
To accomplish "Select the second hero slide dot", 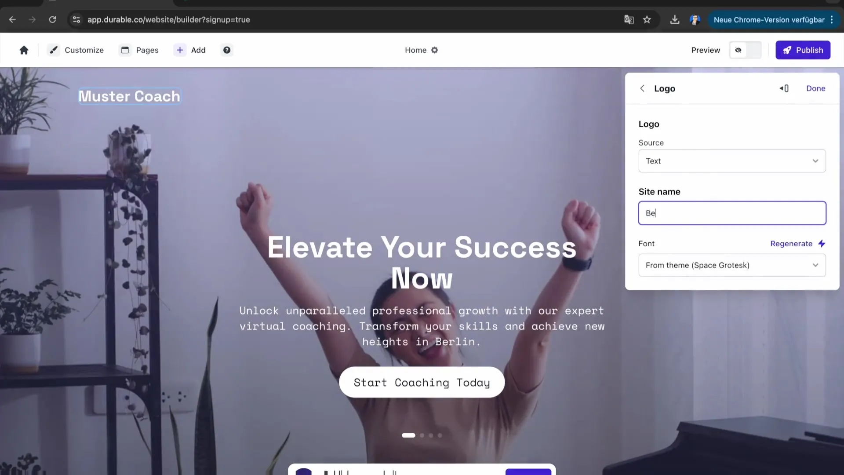I will coord(422,435).
